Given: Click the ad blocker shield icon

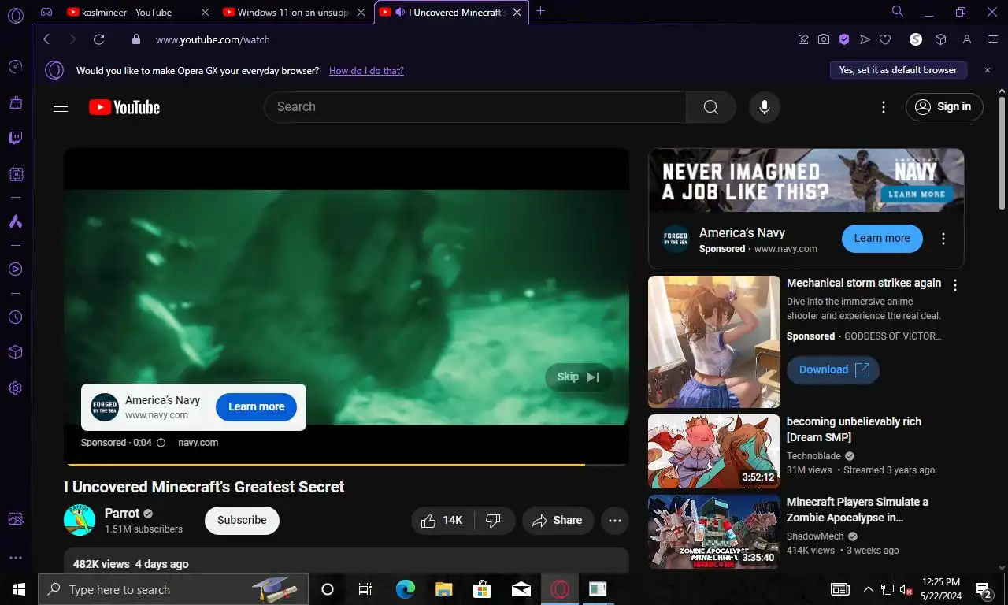Looking at the screenshot, I should [843, 39].
